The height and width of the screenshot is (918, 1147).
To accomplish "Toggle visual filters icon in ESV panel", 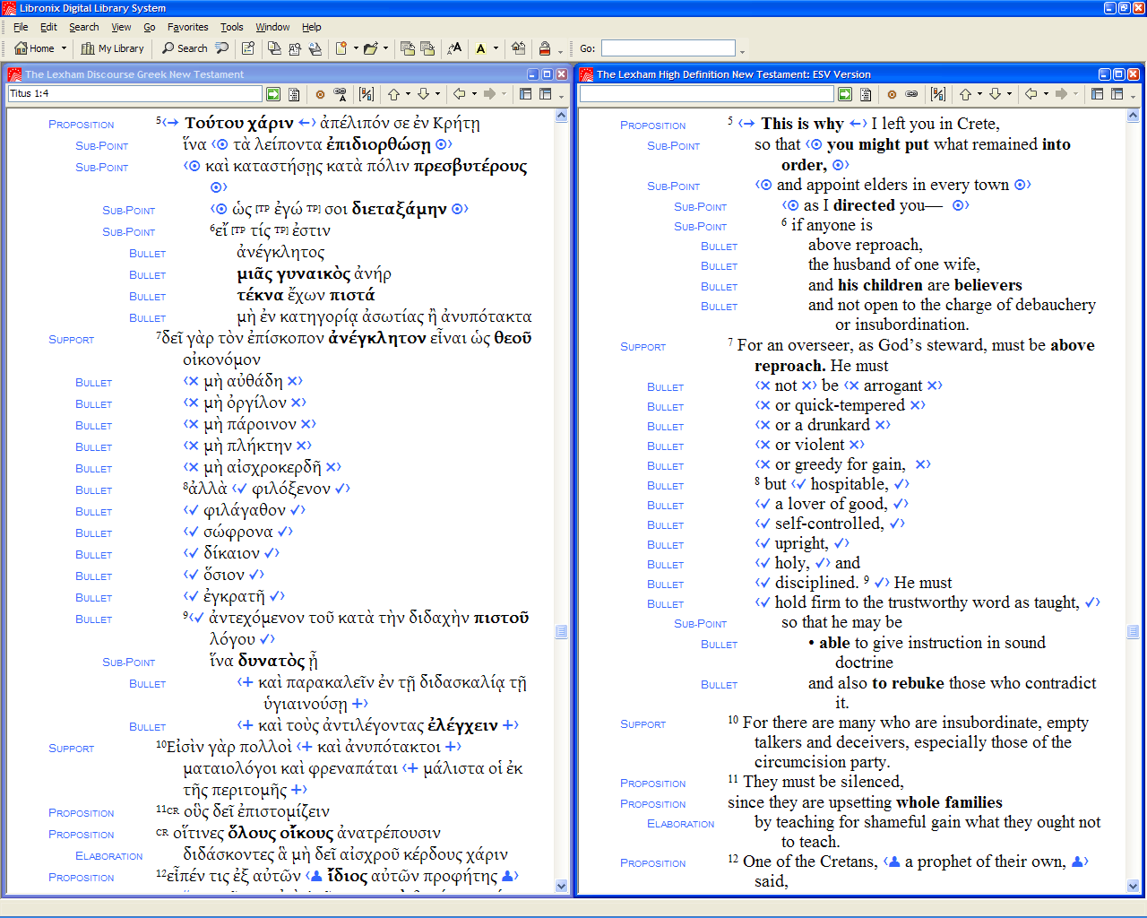I will click(x=938, y=93).
